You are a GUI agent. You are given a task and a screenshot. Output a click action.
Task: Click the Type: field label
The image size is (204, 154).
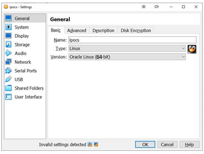pyautogui.click(x=61, y=49)
